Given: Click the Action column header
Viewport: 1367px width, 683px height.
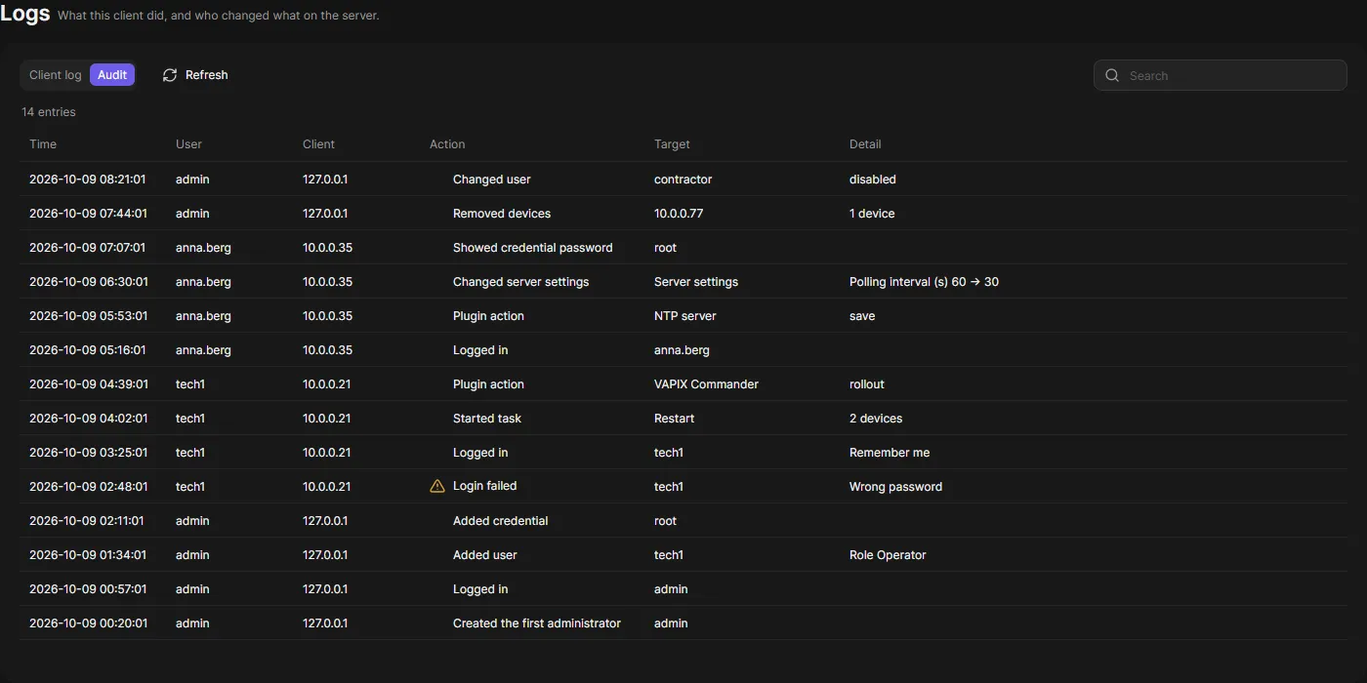Looking at the screenshot, I should [447, 144].
